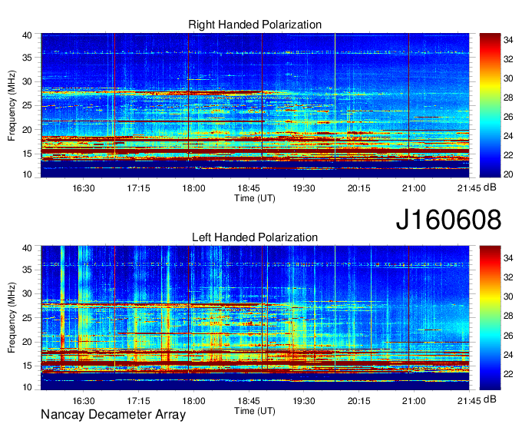Click the 28 dB value on the Right Handed colorbar
Viewport: 522px width, 424px height.
point(508,98)
